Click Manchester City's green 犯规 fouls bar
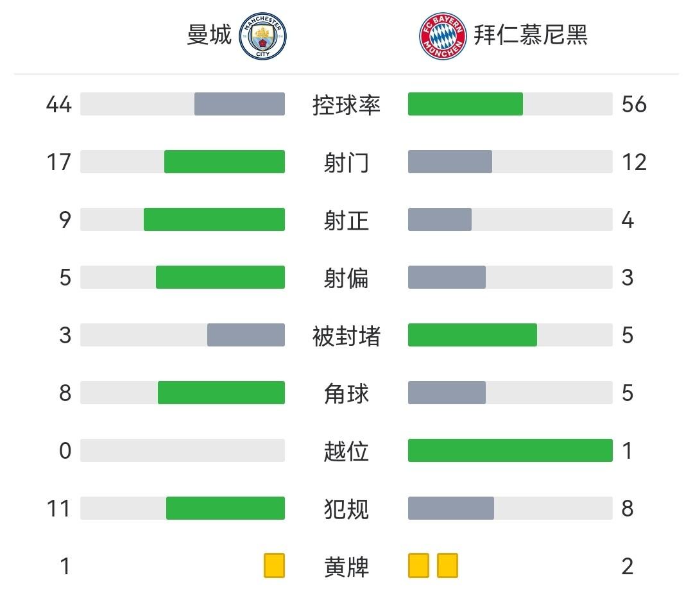Screen dimensions: 693x589 [x=225, y=508]
